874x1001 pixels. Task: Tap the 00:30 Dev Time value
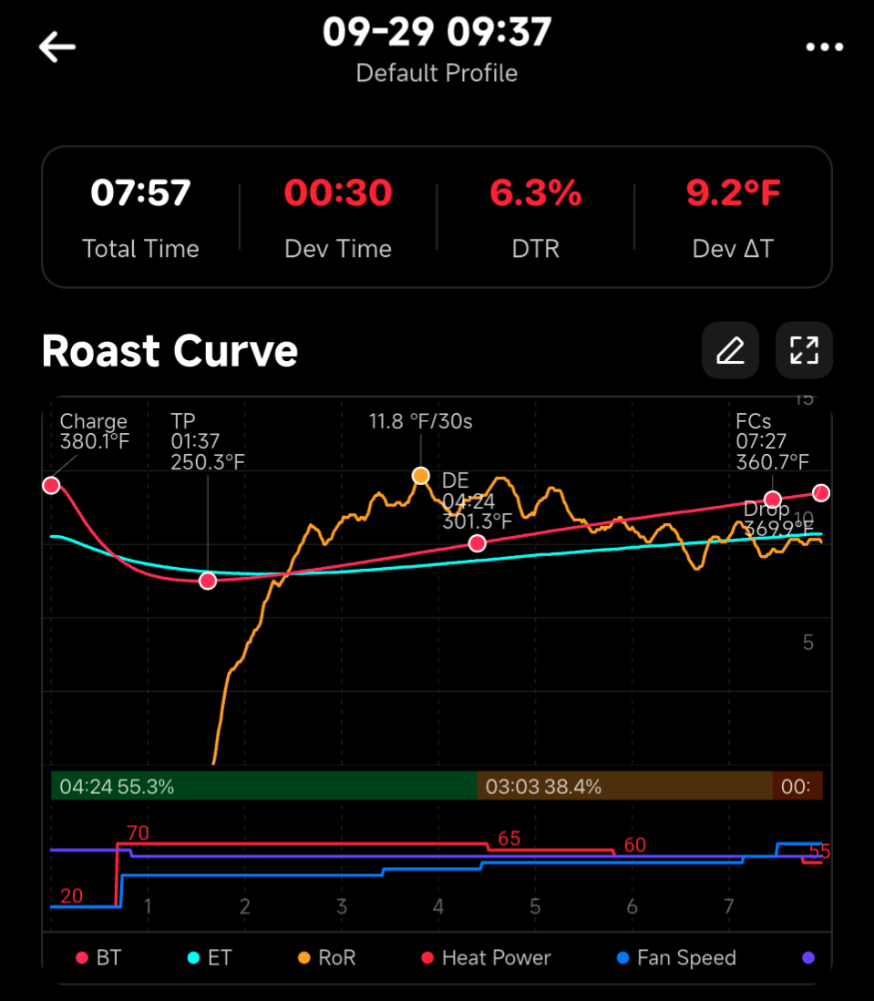(x=338, y=192)
